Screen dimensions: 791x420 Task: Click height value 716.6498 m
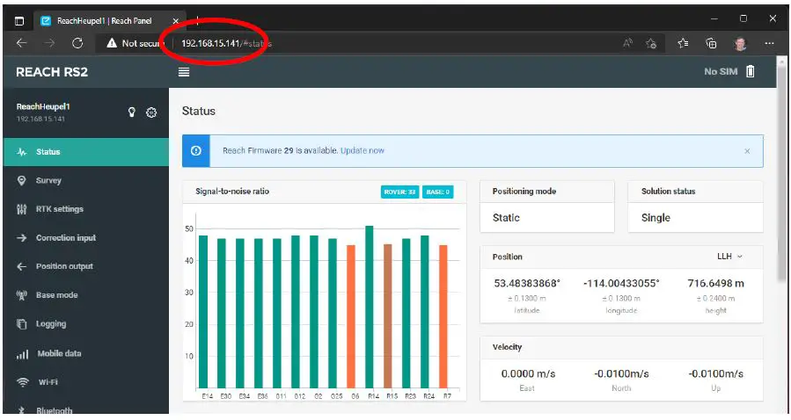tap(715, 284)
